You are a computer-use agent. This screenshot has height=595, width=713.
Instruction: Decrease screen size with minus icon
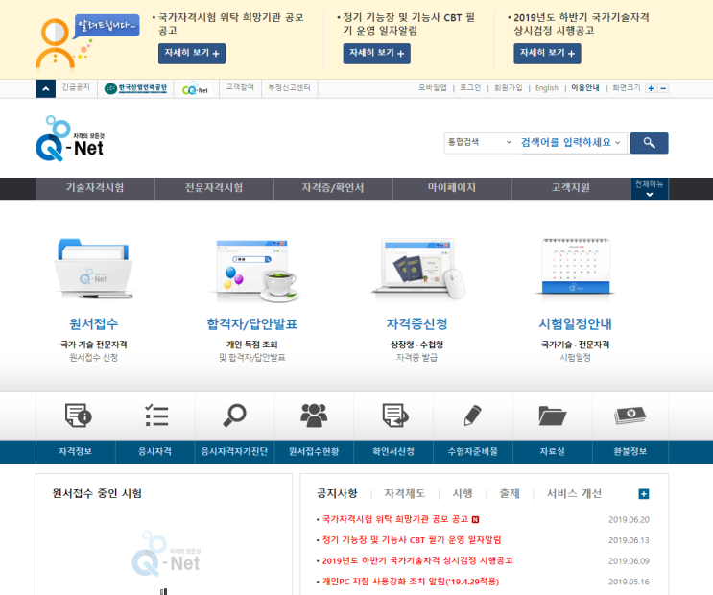pos(663,88)
